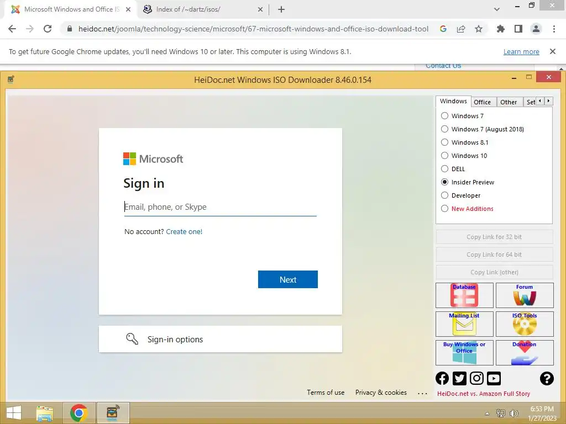Reload the page in Chrome
Screen dimensions: 566x424
click(x=48, y=29)
